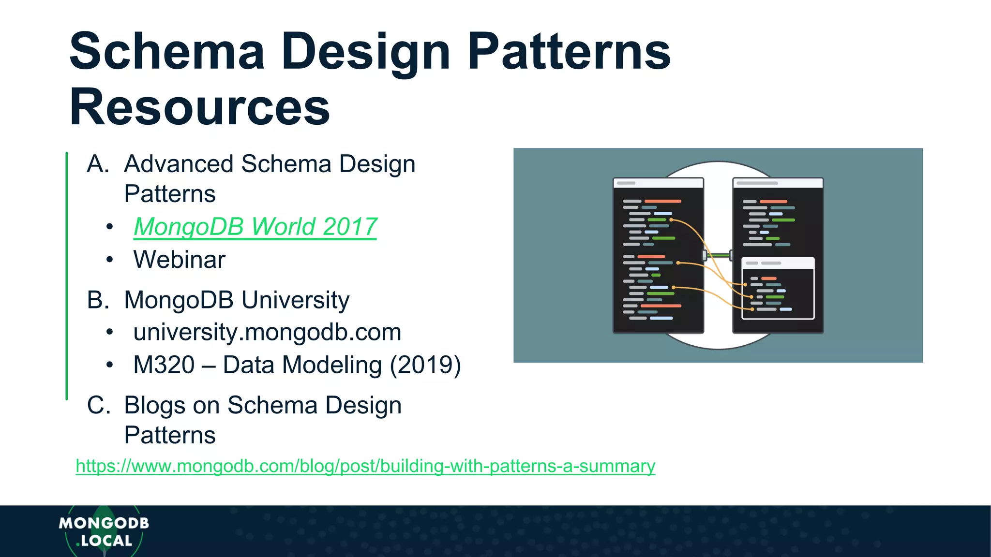
Task: Open the MongoDB World 2017 link
Action: (255, 227)
